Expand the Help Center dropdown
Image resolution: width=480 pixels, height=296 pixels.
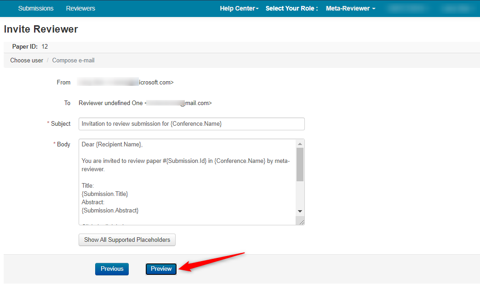coord(239,8)
